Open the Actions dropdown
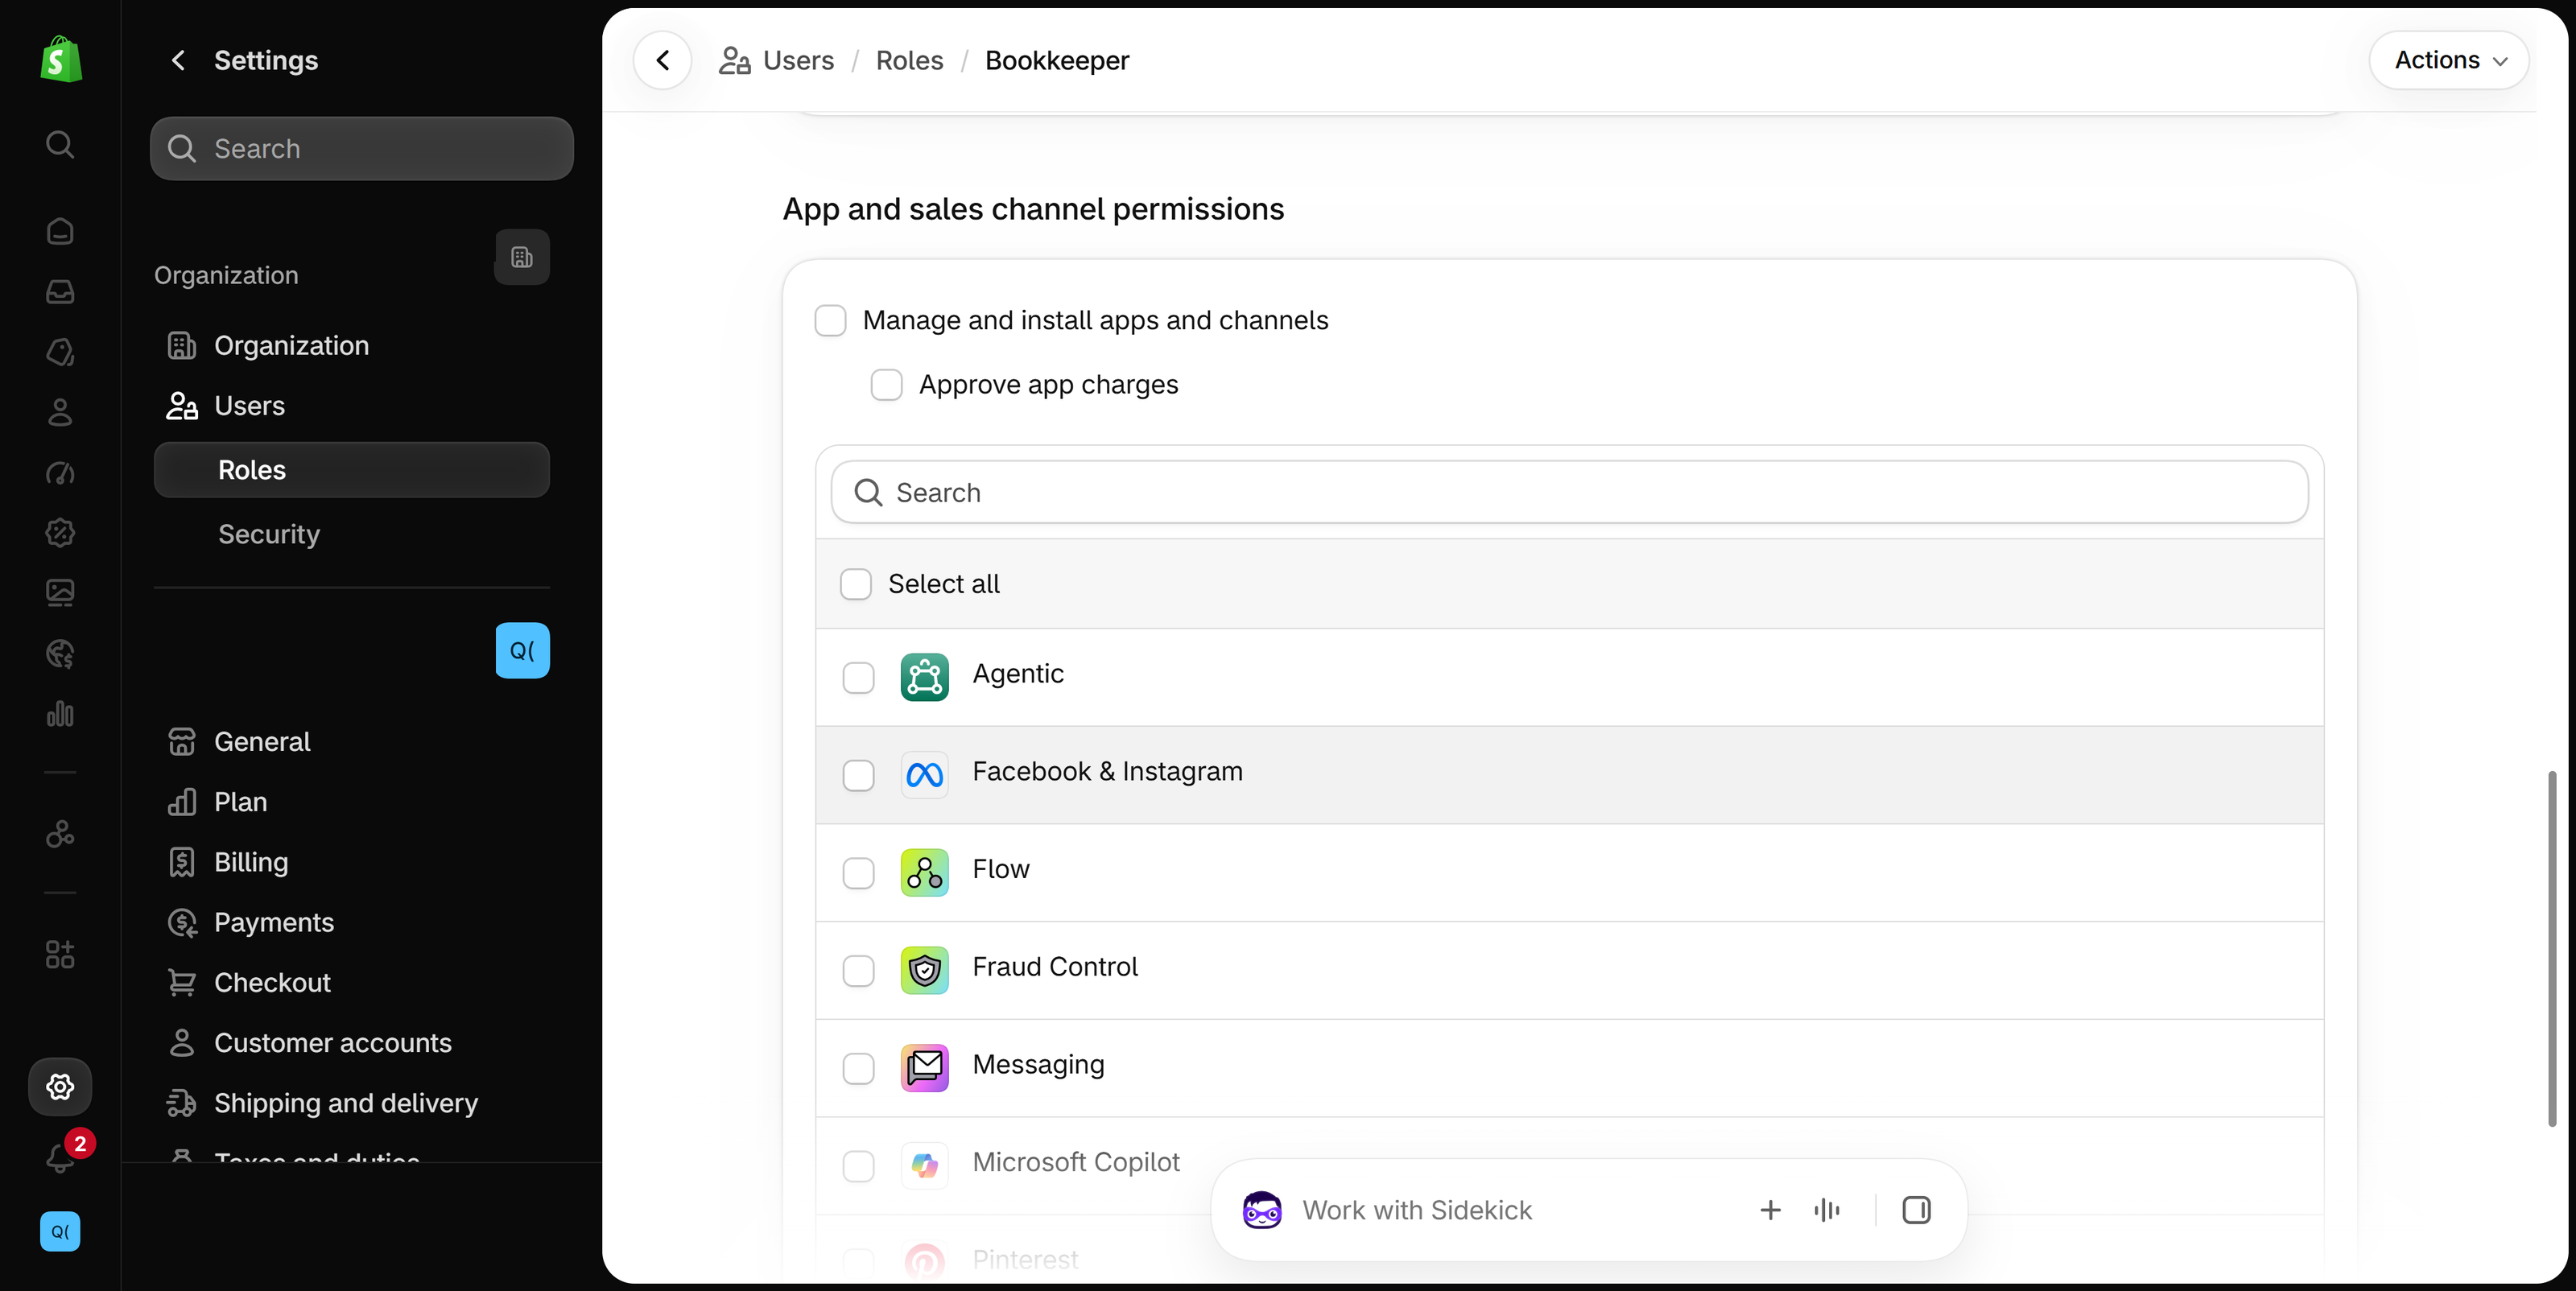2576x1291 pixels. 2449,60
